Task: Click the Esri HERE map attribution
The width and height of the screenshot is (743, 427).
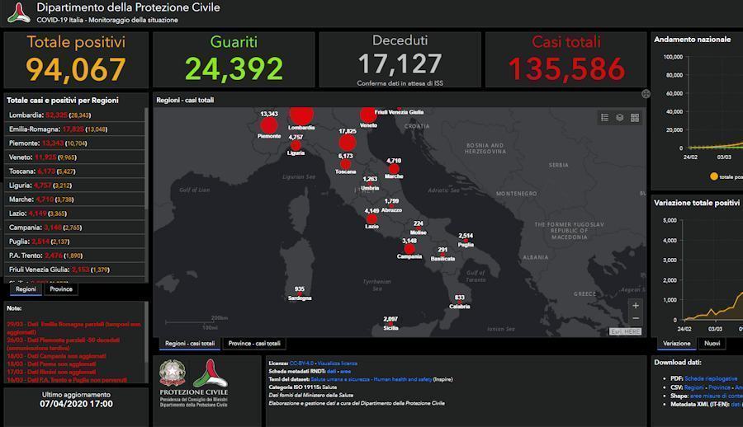Action: click(x=626, y=332)
